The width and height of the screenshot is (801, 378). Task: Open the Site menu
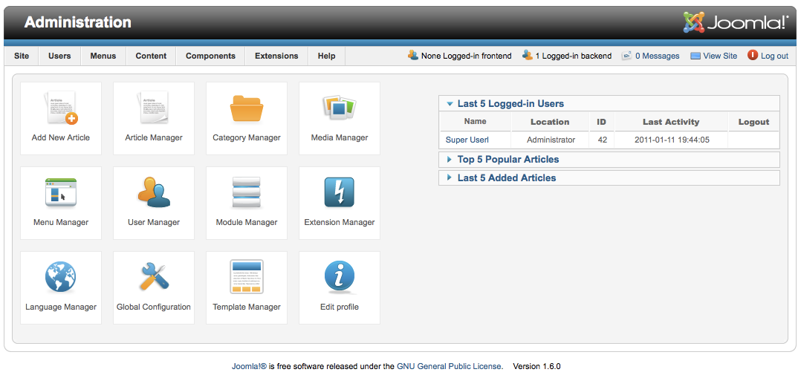tap(22, 56)
